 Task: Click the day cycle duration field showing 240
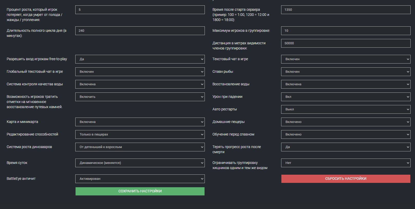pyautogui.click(x=140, y=31)
